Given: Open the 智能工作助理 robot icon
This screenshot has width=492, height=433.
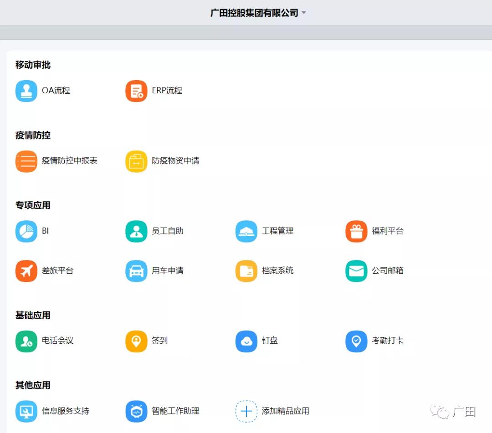Looking at the screenshot, I should click(136, 411).
